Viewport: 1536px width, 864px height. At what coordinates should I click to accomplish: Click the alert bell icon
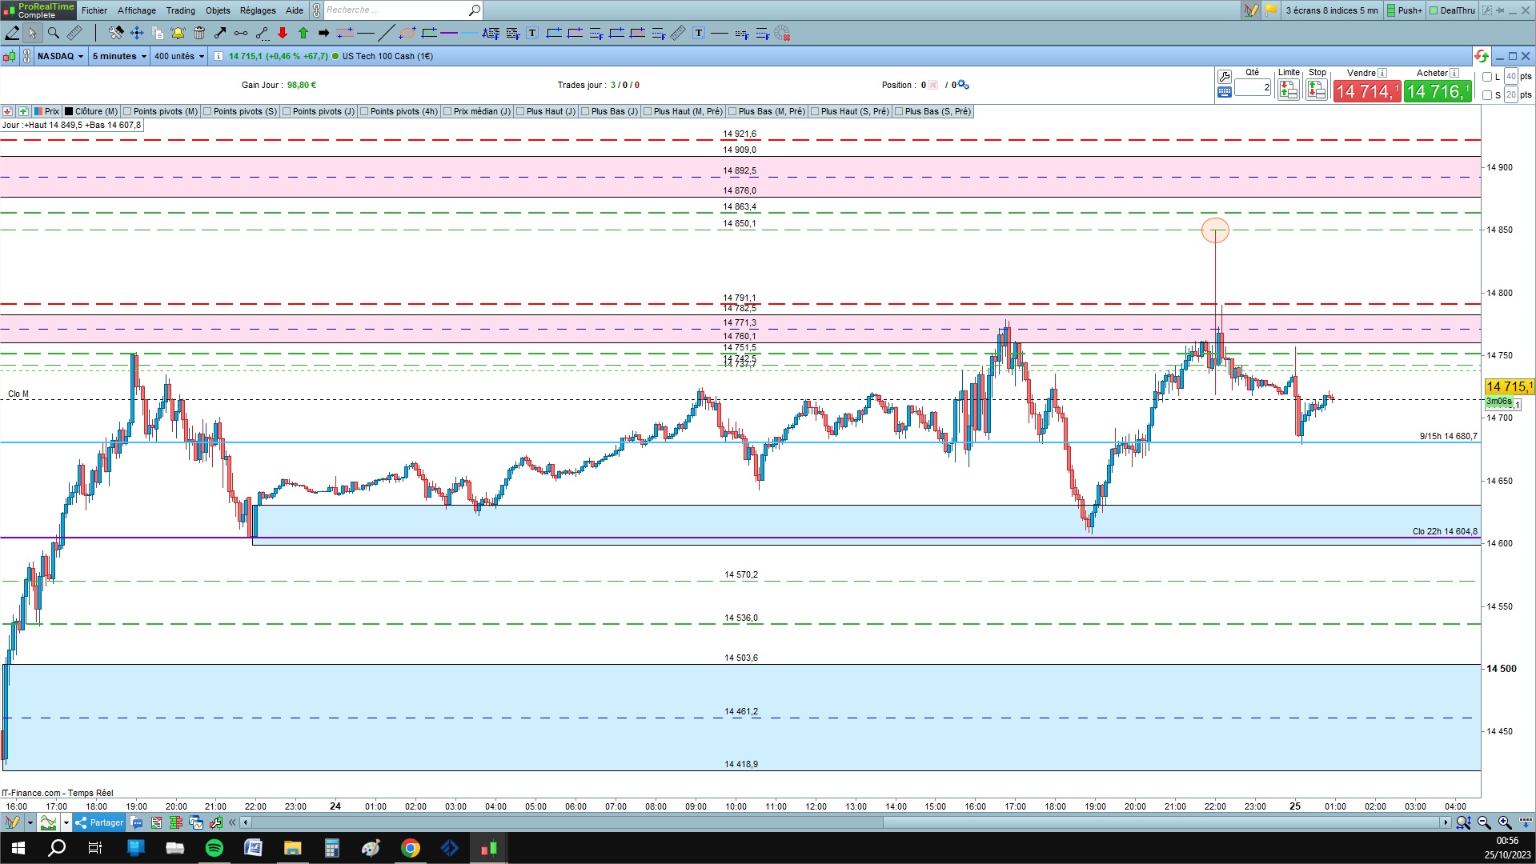178,33
